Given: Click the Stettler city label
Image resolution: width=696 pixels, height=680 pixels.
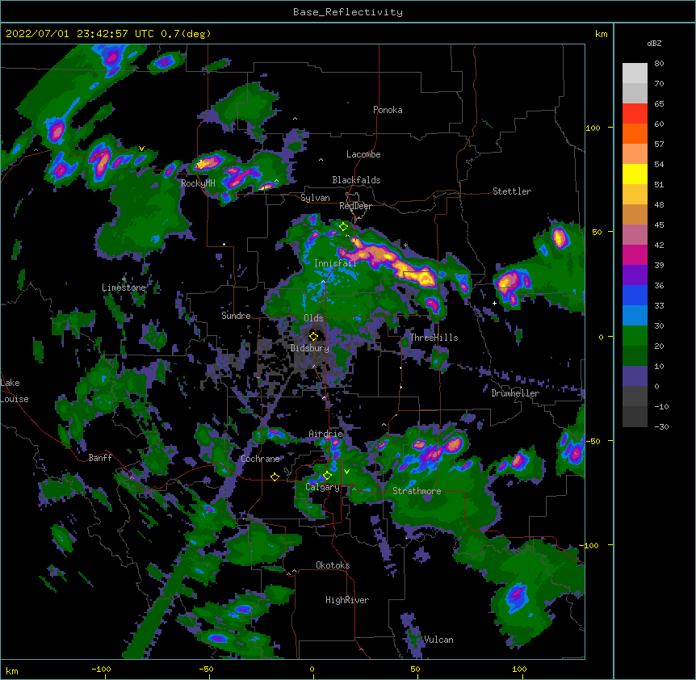Looking at the screenshot, I should 511,191.
